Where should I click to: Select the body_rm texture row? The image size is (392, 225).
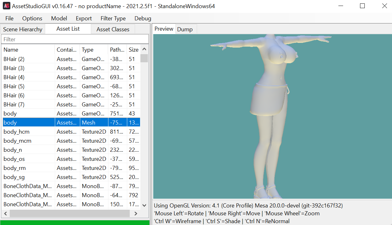[71, 168]
